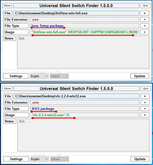Open Settings in the vlc window
Screen dimensions: 153x165
pyautogui.click(x=16, y=159)
